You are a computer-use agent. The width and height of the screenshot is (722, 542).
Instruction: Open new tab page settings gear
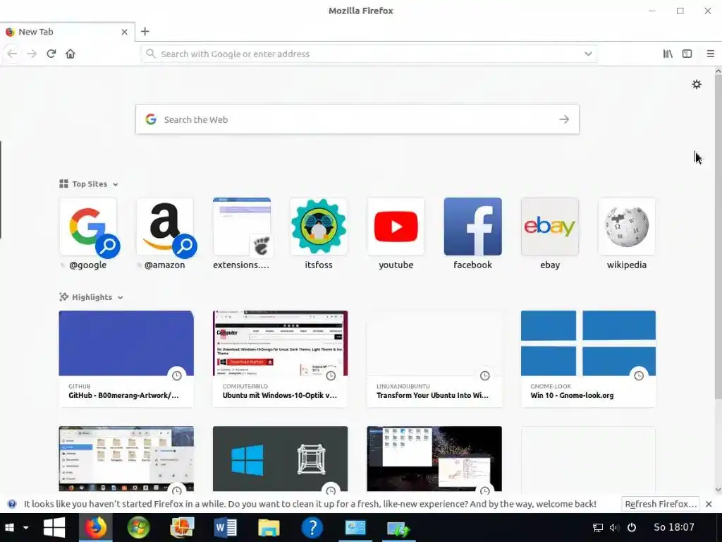point(697,85)
